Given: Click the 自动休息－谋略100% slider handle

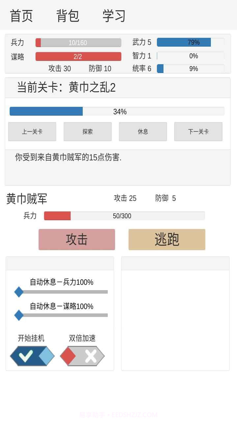Looking at the screenshot, I should [19, 316].
